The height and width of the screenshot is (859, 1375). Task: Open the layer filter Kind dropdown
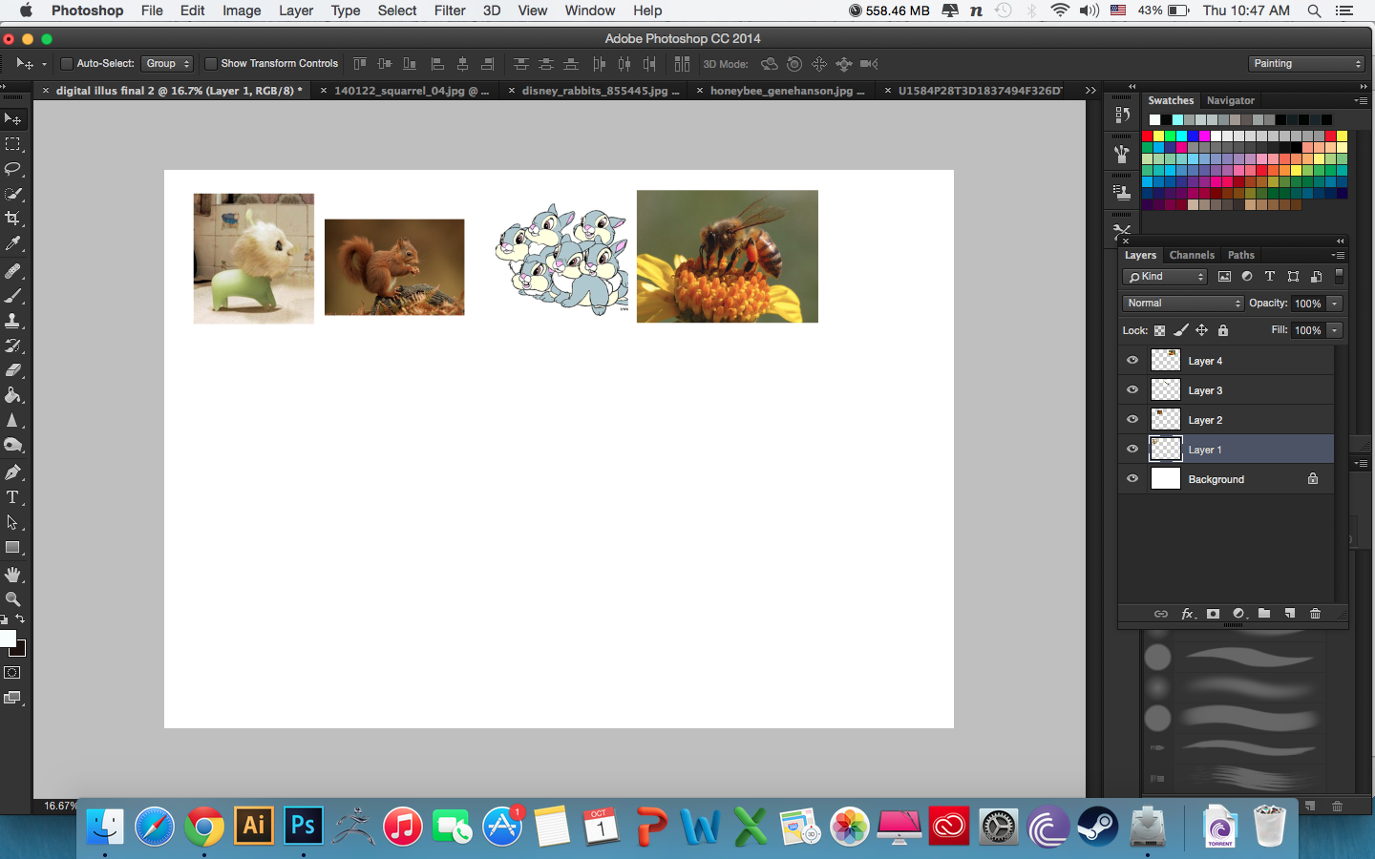pyautogui.click(x=1165, y=277)
